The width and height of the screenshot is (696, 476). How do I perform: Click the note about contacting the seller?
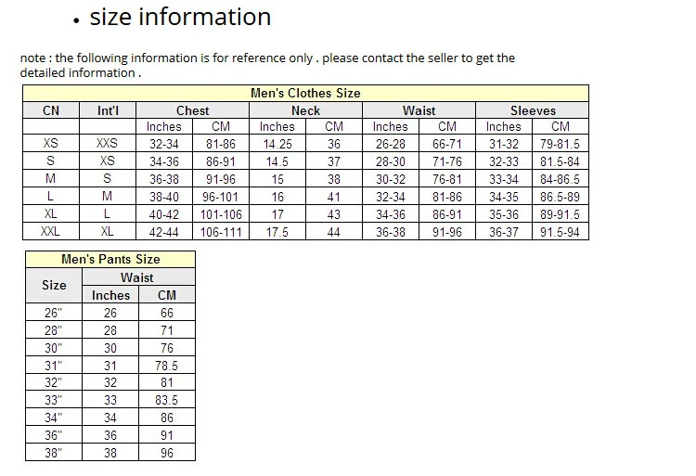click(267, 65)
